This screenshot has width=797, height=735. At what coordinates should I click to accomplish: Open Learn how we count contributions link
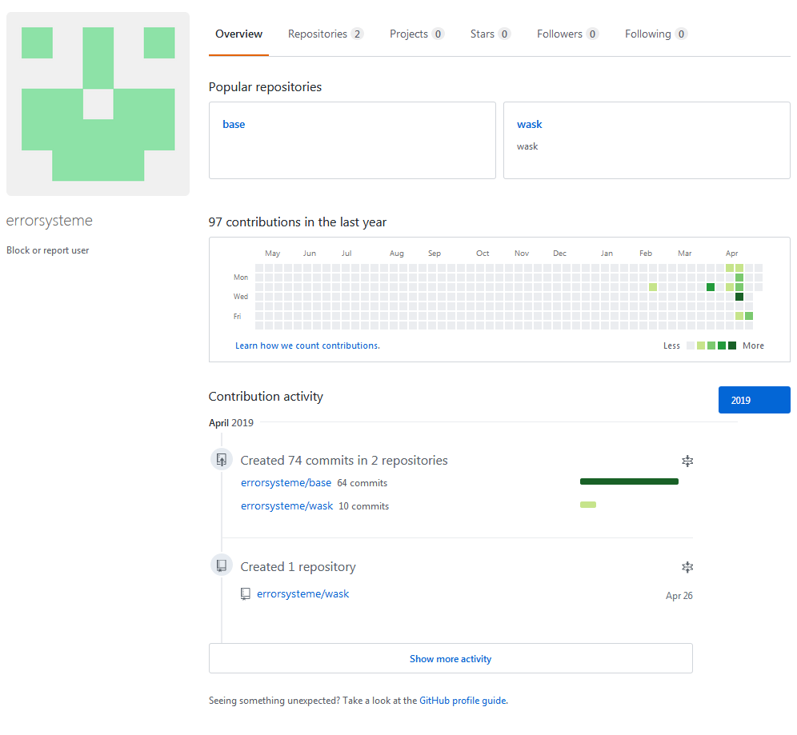(x=307, y=346)
